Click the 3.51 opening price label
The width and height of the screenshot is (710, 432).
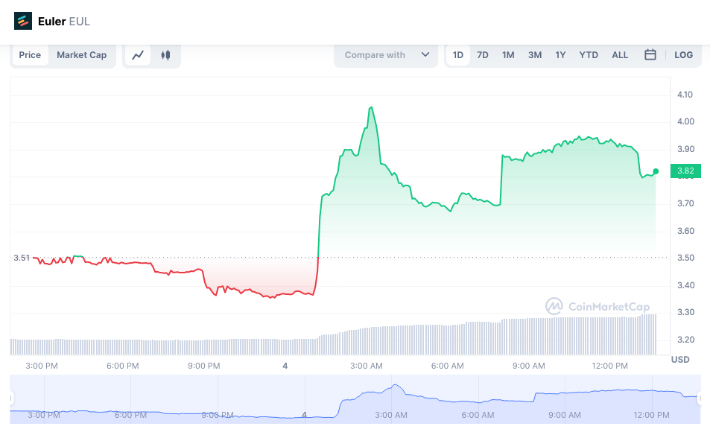tap(22, 258)
